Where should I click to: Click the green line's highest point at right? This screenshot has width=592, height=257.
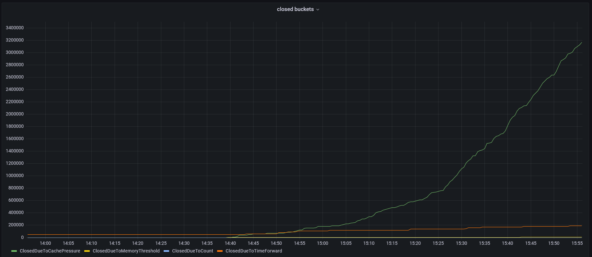[581, 42]
